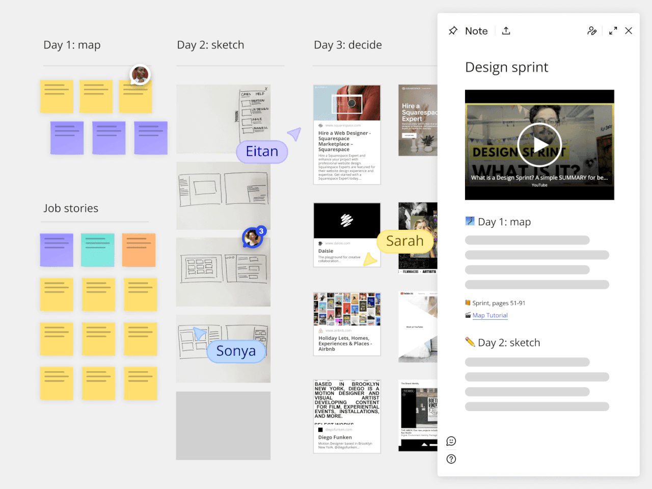Screen dimensions: 652x489
Task: Select the teal sticky note in Job stories
Action: (97, 250)
